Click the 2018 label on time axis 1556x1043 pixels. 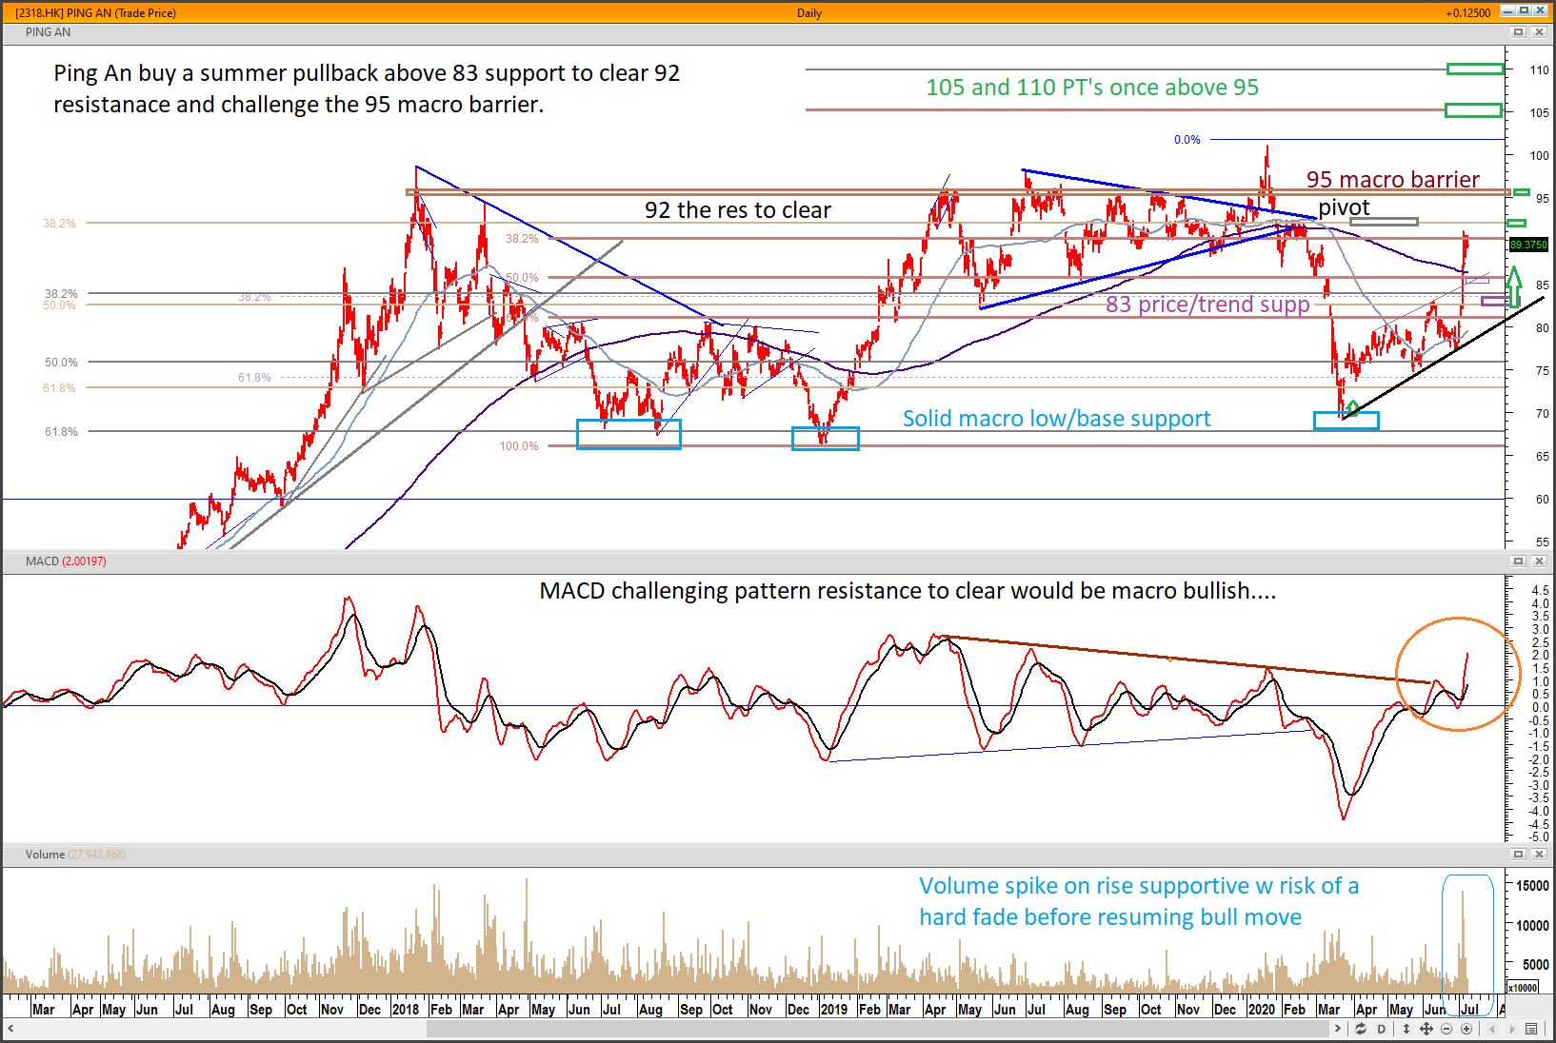(x=405, y=1010)
